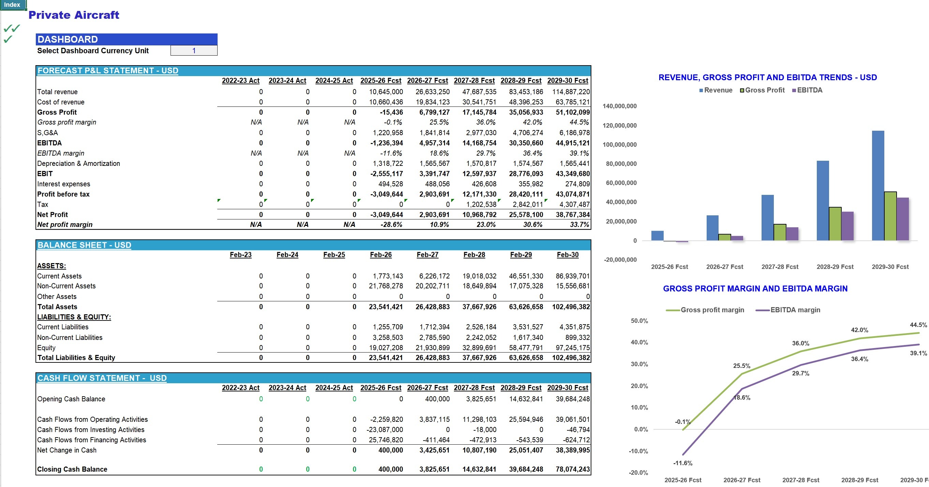Select EBIT value -2,555,117
This screenshot has width=929, height=487.
[x=387, y=174]
